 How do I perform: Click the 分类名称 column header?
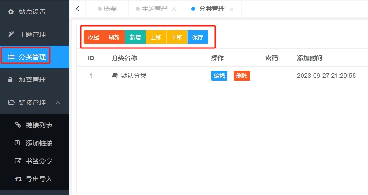point(124,58)
